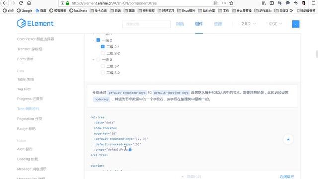The image size is (318, 179).
Task: Check the 二级 3-1 checkbox
Action: [x=103, y=66]
